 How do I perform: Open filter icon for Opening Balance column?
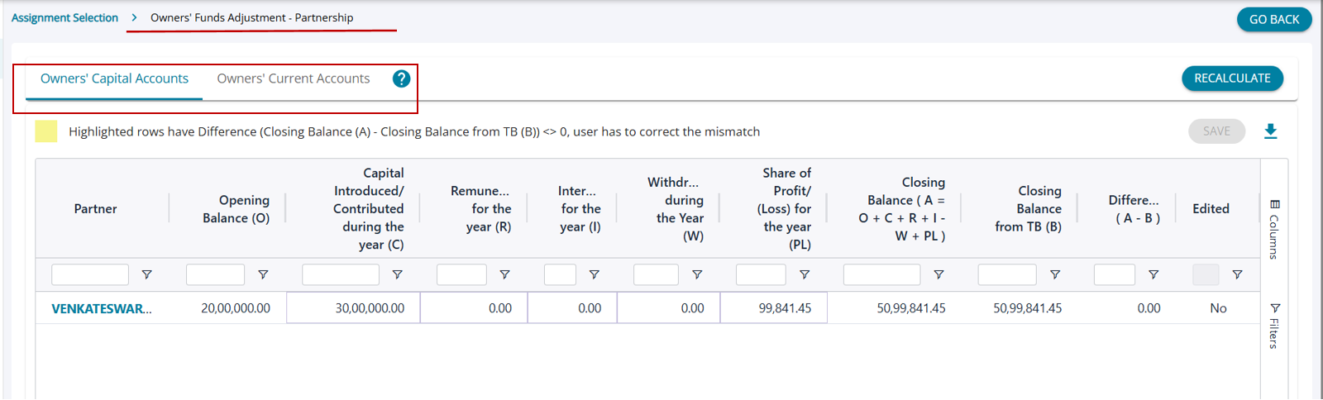pos(263,274)
